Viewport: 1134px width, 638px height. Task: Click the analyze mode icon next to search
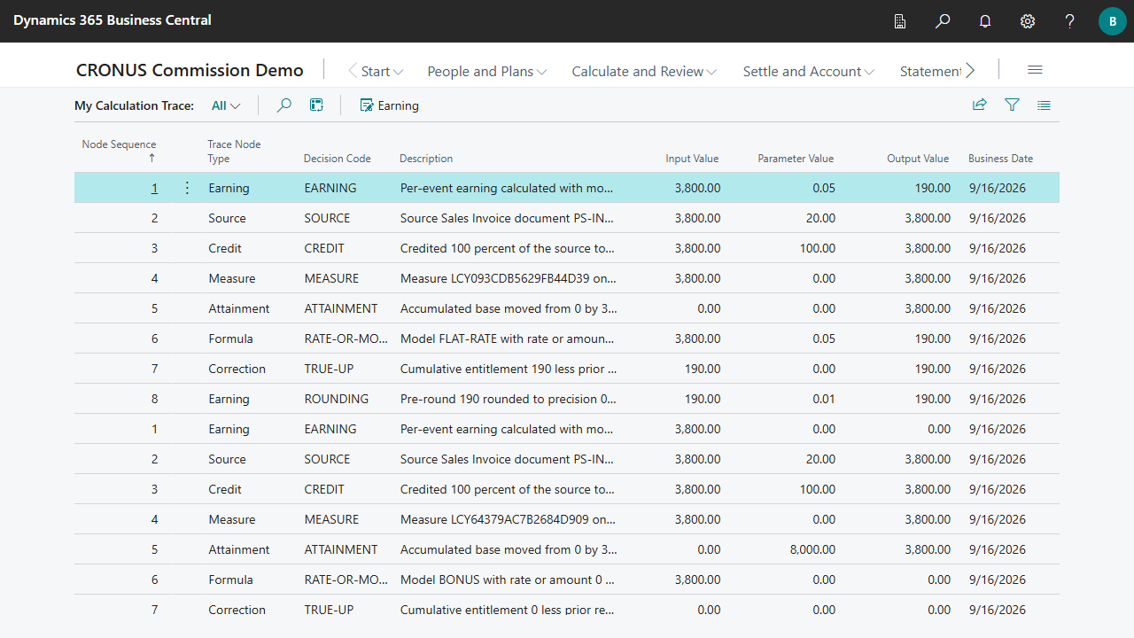(x=316, y=105)
